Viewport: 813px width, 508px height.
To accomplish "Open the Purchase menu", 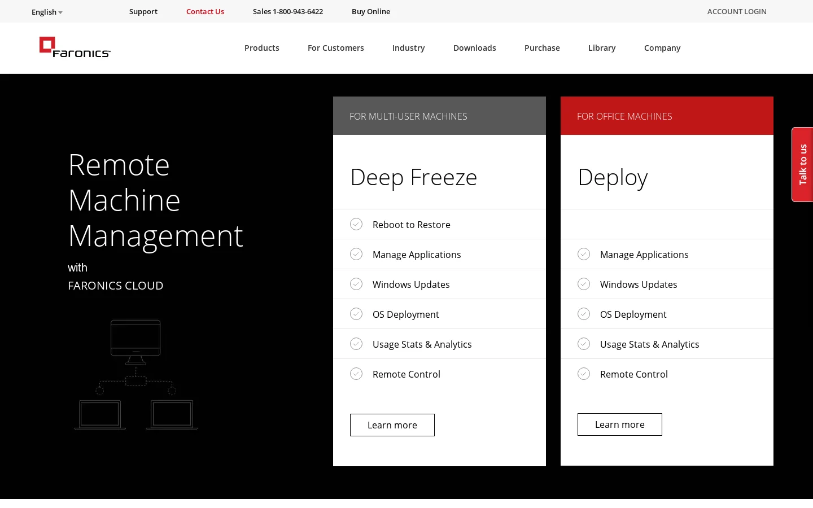I will click(542, 48).
